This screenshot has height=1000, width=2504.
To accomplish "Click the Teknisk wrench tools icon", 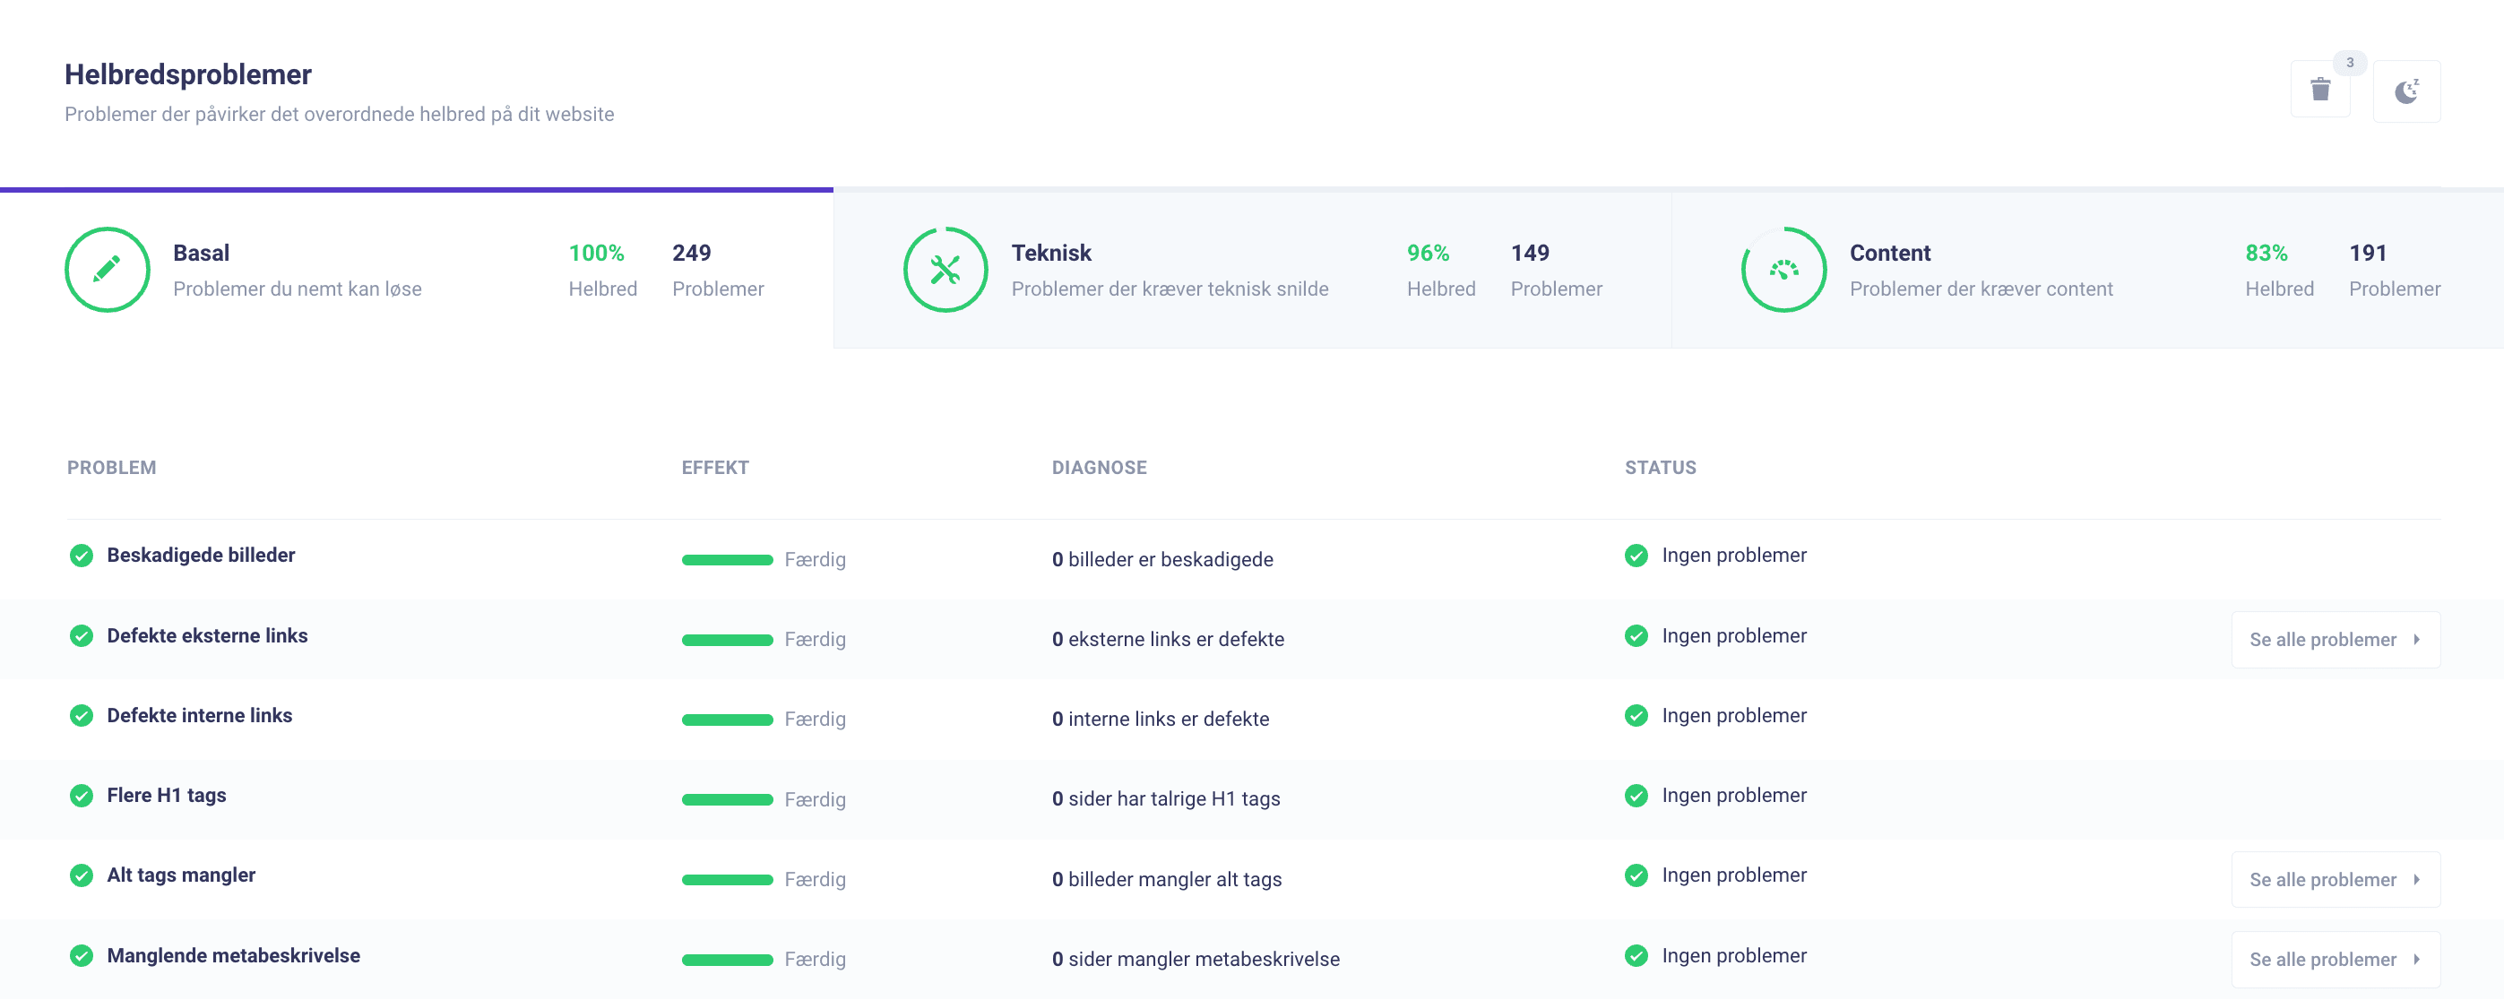I will pyautogui.click(x=945, y=269).
